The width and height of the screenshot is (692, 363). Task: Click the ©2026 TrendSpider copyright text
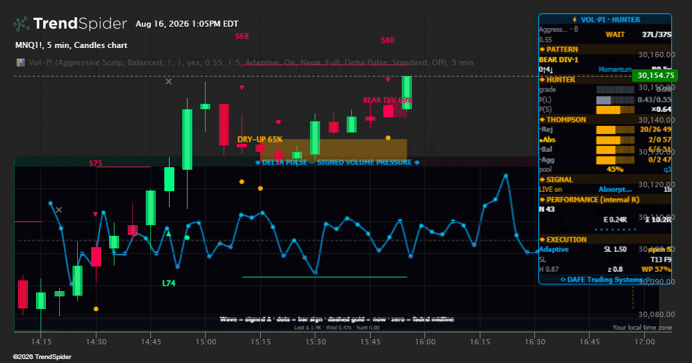coord(42,357)
